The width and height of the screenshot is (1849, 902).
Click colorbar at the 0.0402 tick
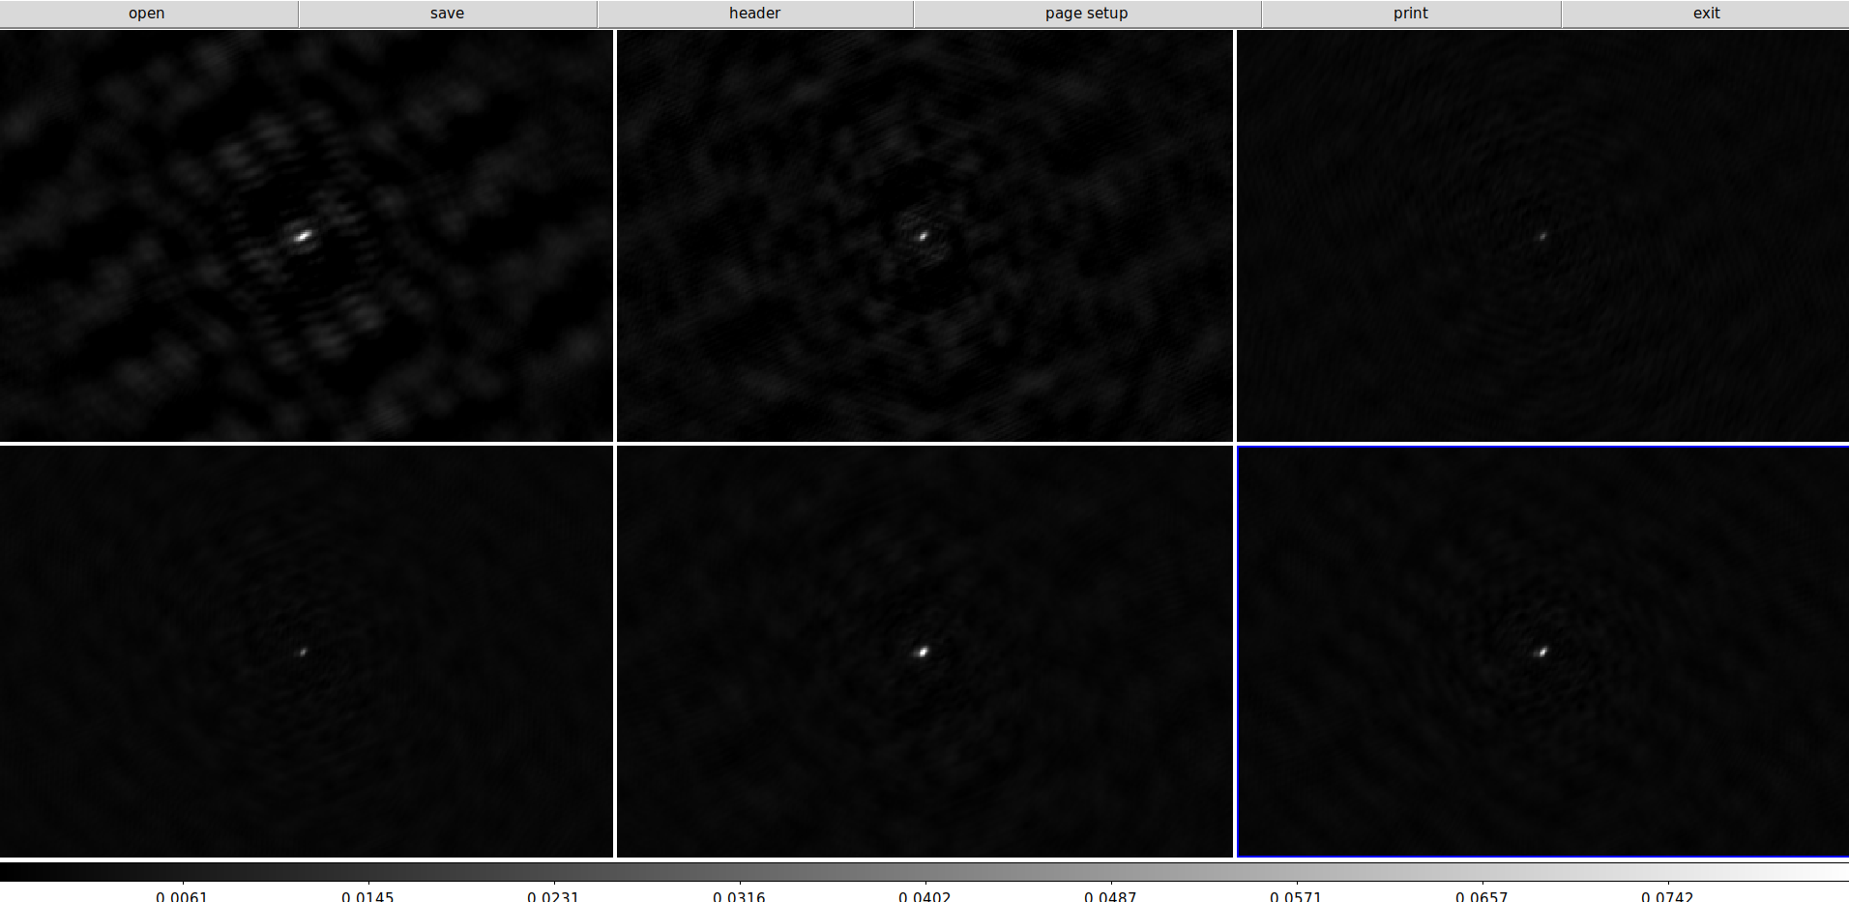point(925,872)
